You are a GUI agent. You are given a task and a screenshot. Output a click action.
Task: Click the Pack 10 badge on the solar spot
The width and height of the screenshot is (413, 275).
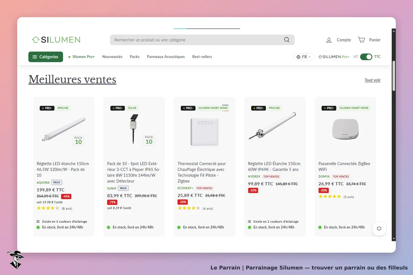(x=149, y=140)
